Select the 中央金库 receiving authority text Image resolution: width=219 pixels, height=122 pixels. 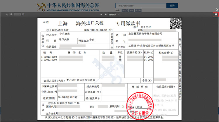click(65, 34)
